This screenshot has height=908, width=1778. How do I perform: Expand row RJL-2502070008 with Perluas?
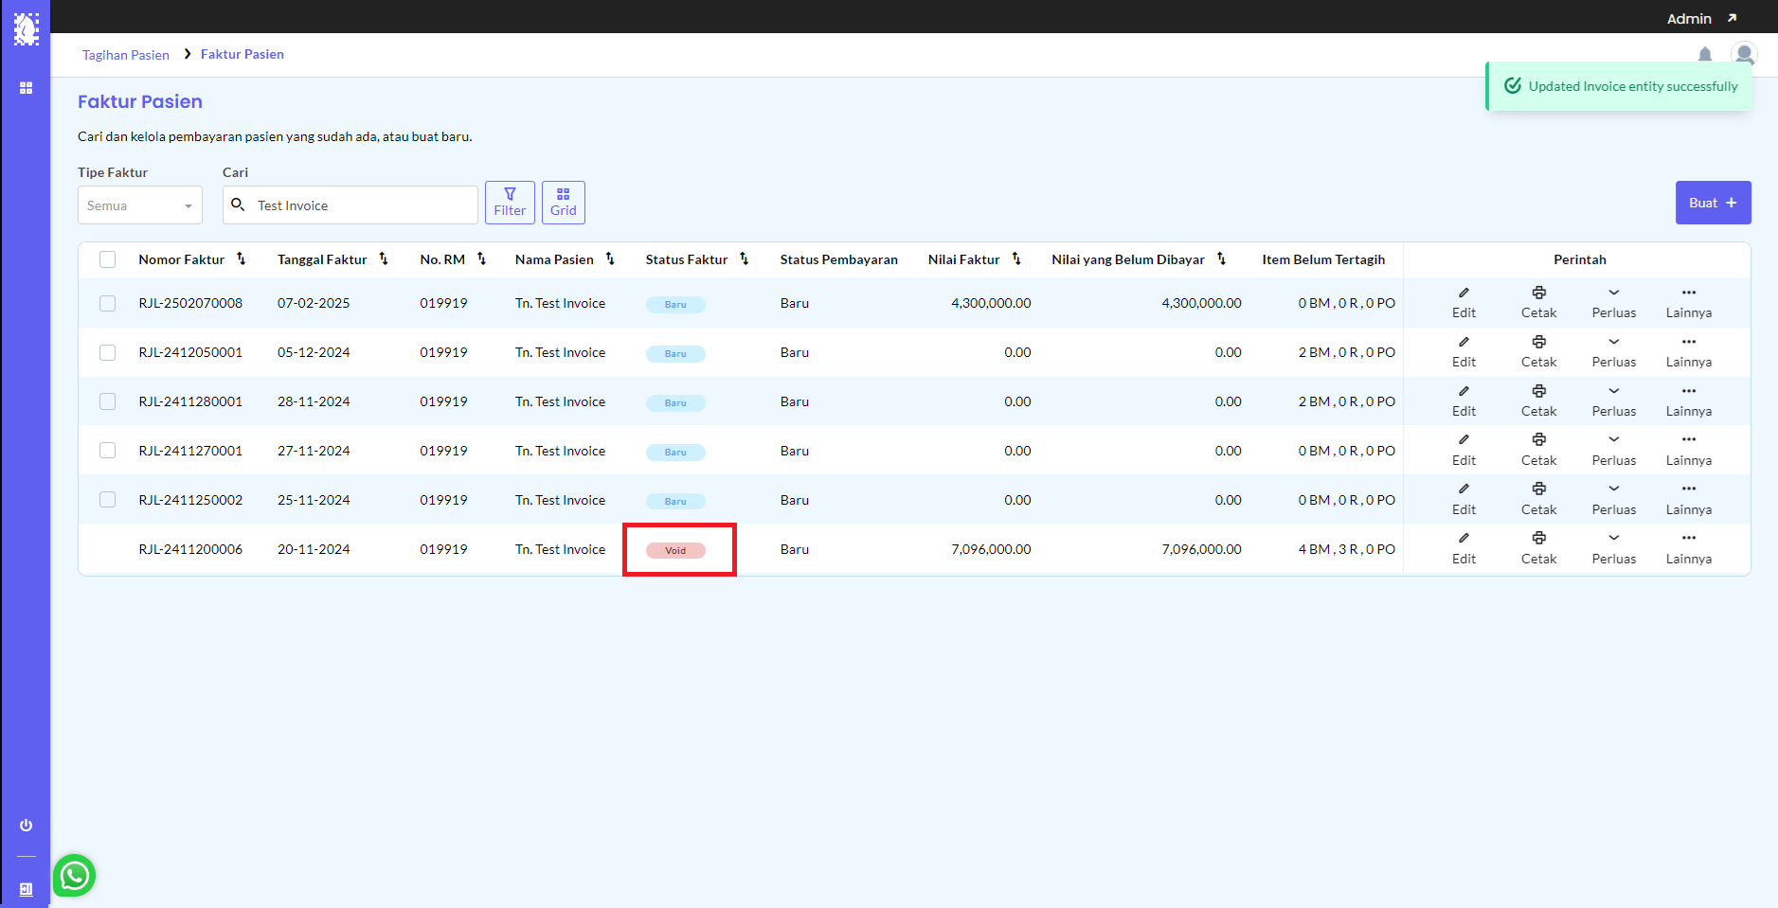pos(1614,303)
